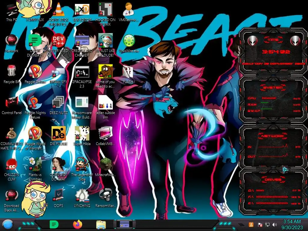Open the volume speaker tray icon
This screenshot has width=308, height=231.
point(274,225)
